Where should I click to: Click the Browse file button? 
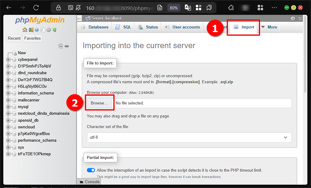coord(99,103)
